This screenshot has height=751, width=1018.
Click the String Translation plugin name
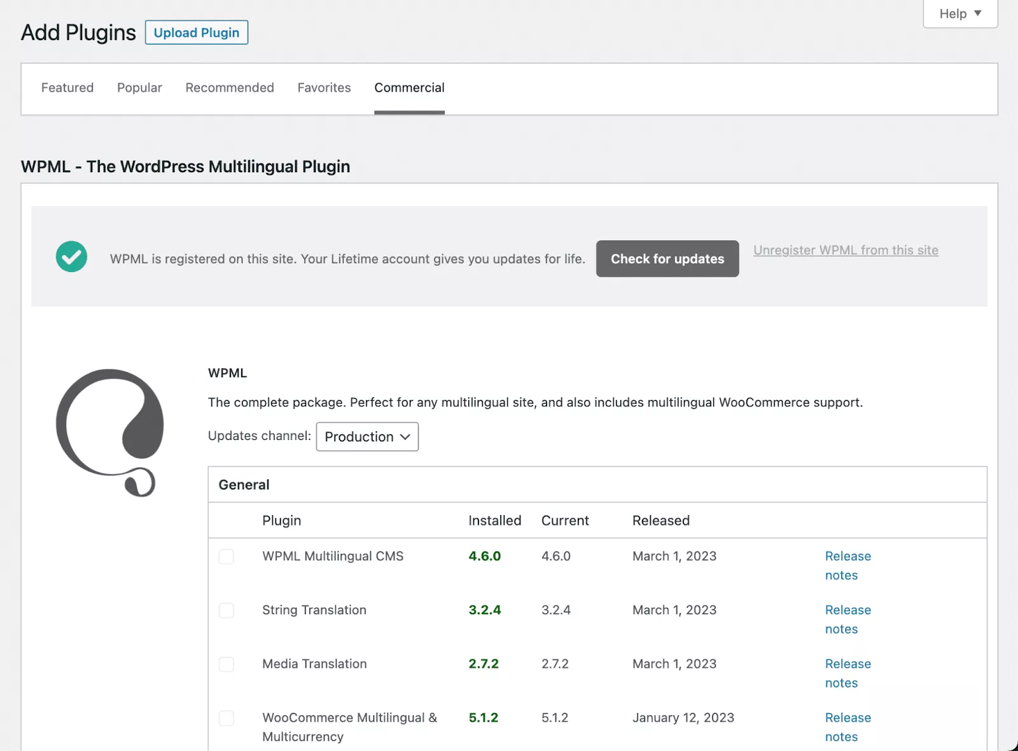coord(314,610)
